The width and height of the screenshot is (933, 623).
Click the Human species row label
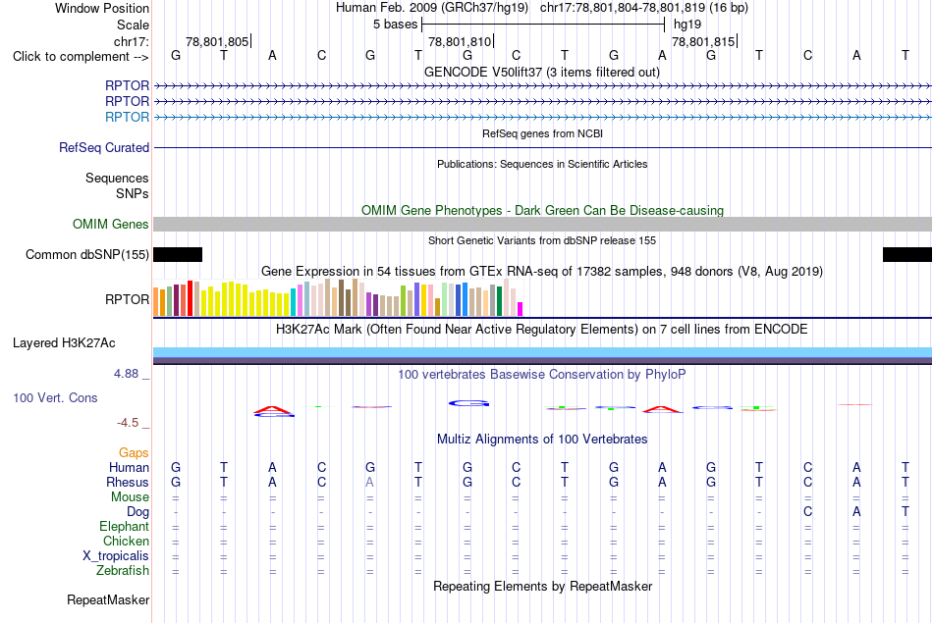(129, 468)
